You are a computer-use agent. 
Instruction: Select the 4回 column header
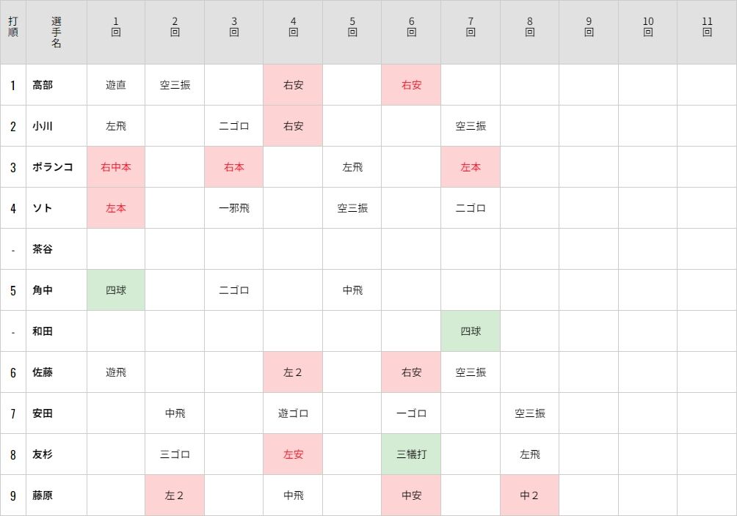[x=293, y=32]
